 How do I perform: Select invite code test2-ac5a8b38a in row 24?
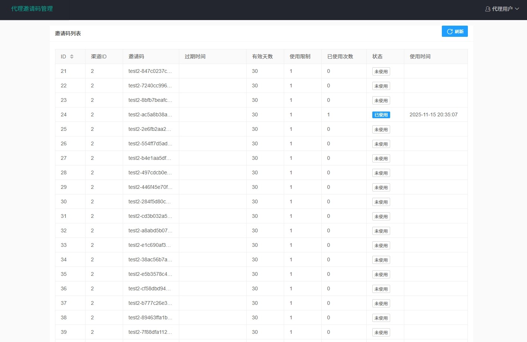pyautogui.click(x=150, y=114)
